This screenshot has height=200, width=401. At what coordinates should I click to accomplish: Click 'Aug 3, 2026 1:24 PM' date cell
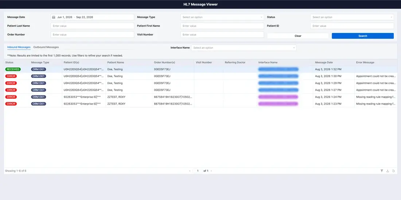[x=328, y=97]
